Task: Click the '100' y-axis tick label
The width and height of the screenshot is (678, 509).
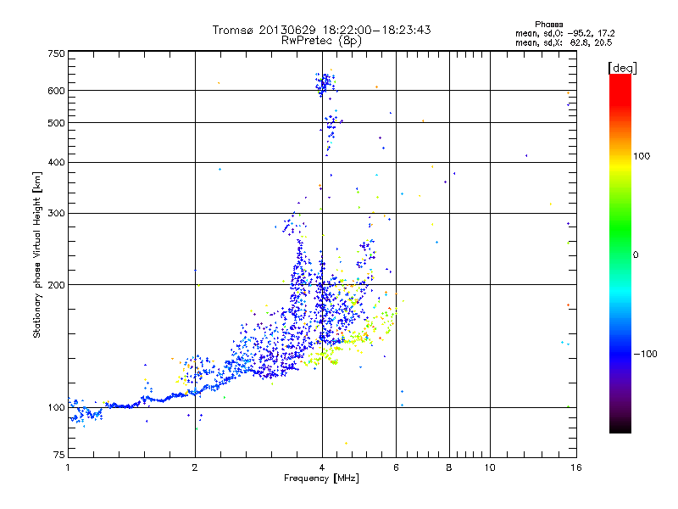Action: click(56, 408)
